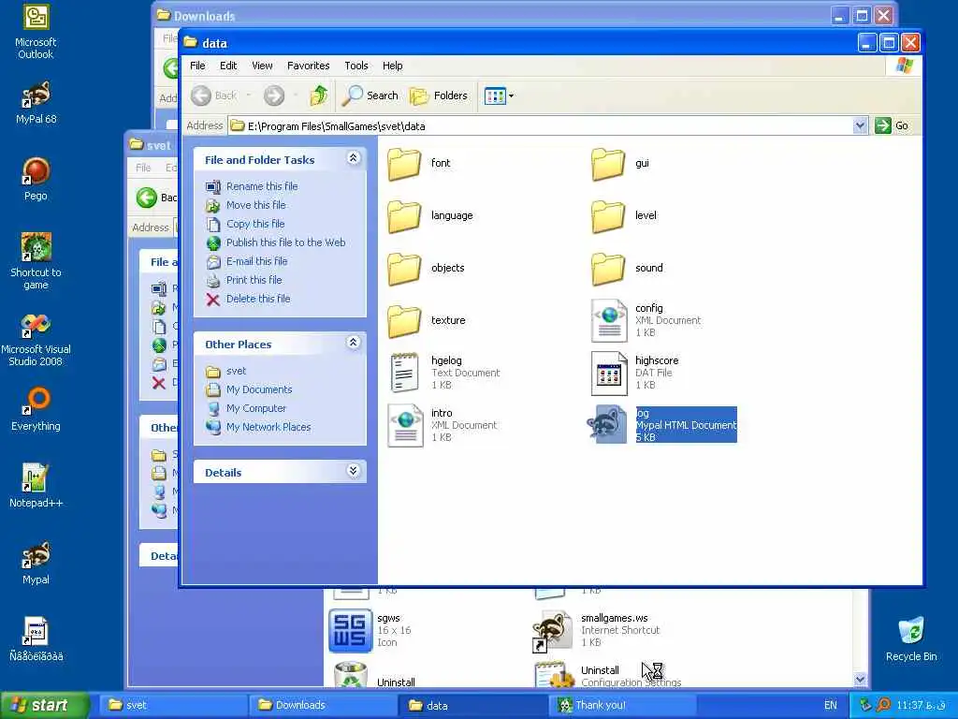This screenshot has height=719, width=958.
Task: Open Pego desktop icon
Action: click(x=36, y=179)
